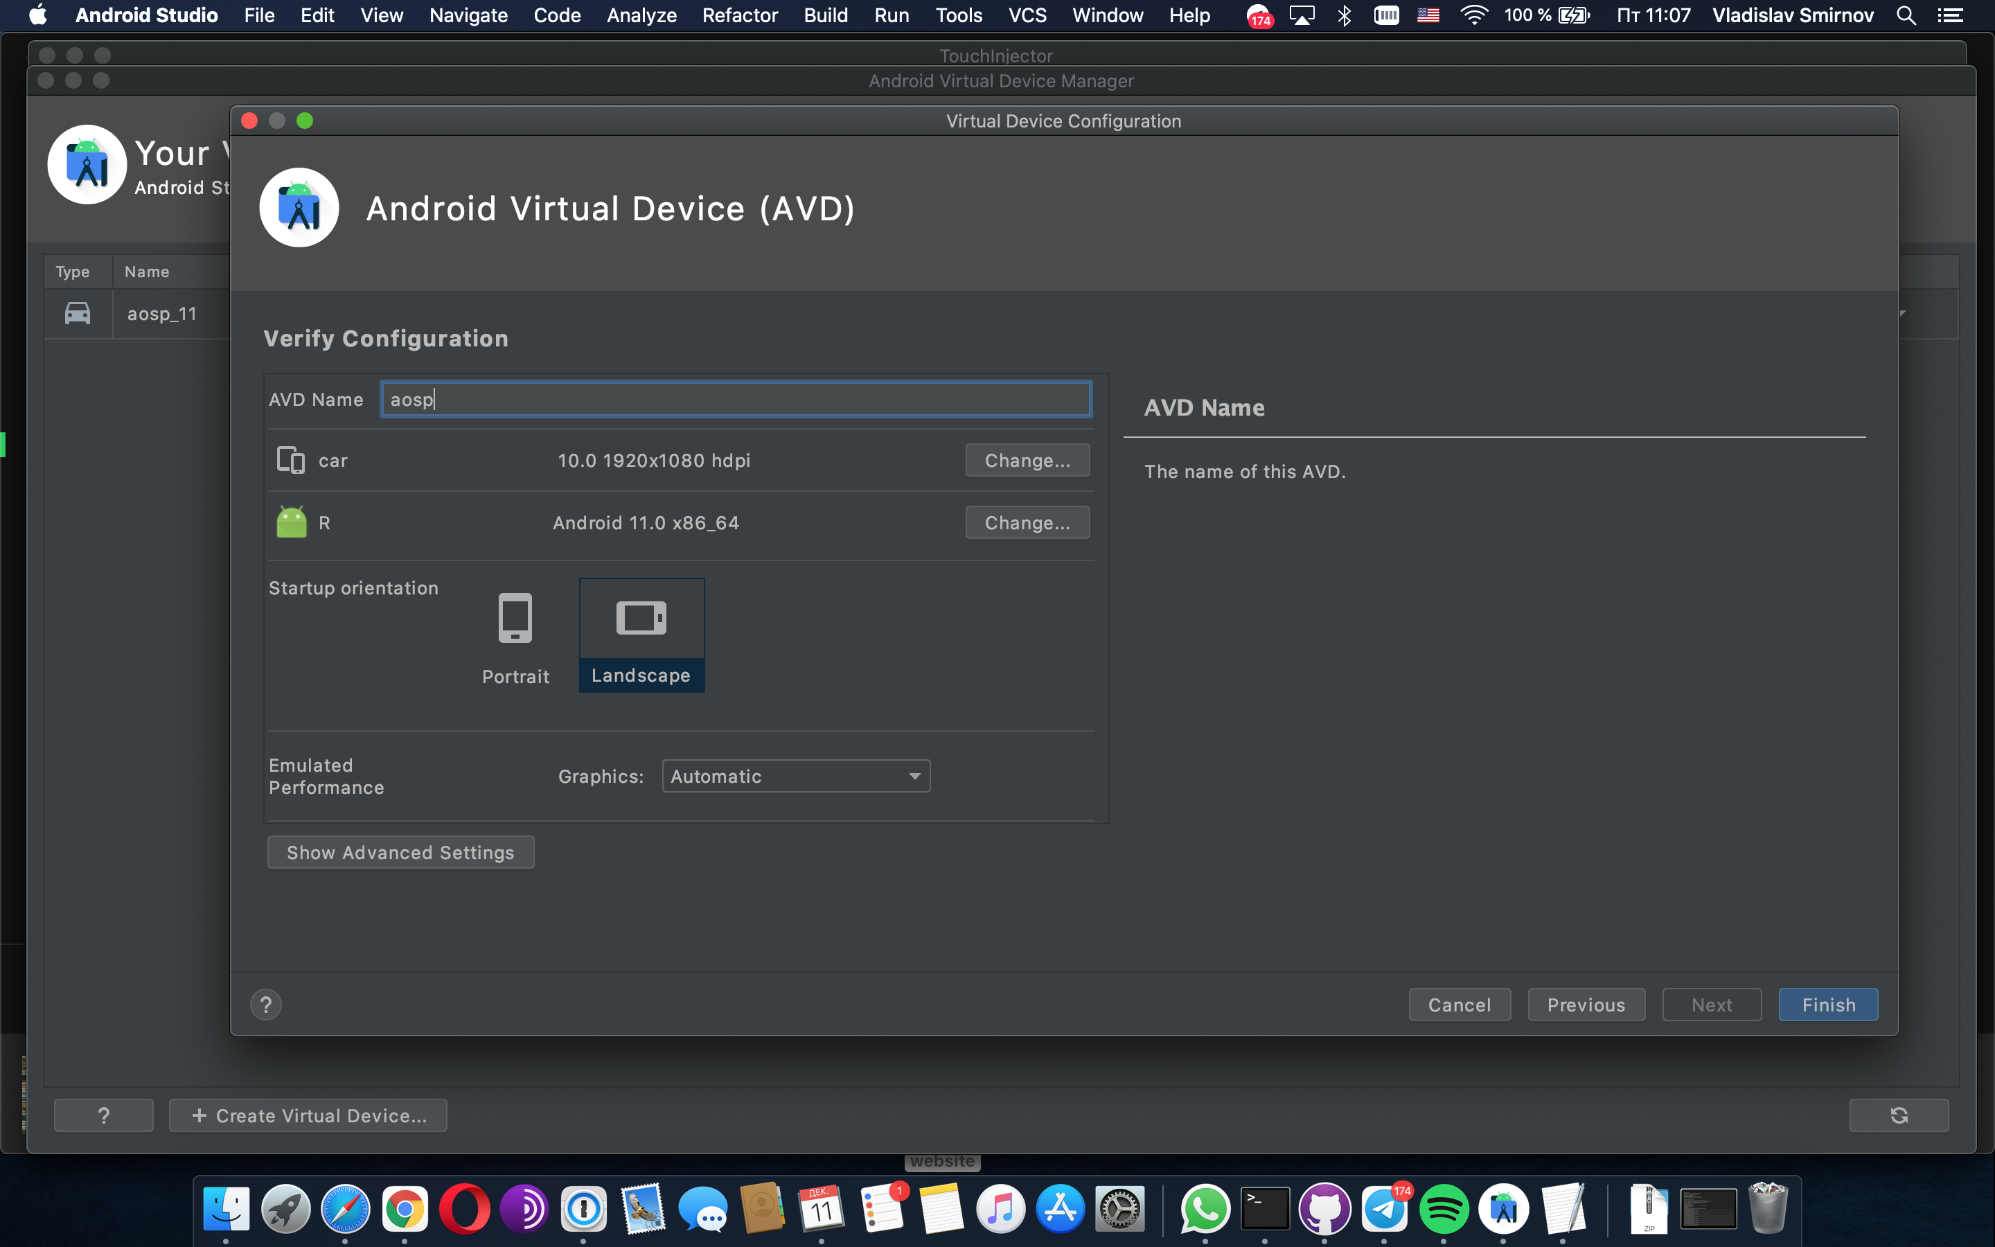1995x1247 pixels.
Task: Open GitHub Desktop from the dock
Action: click(x=1324, y=1209)
